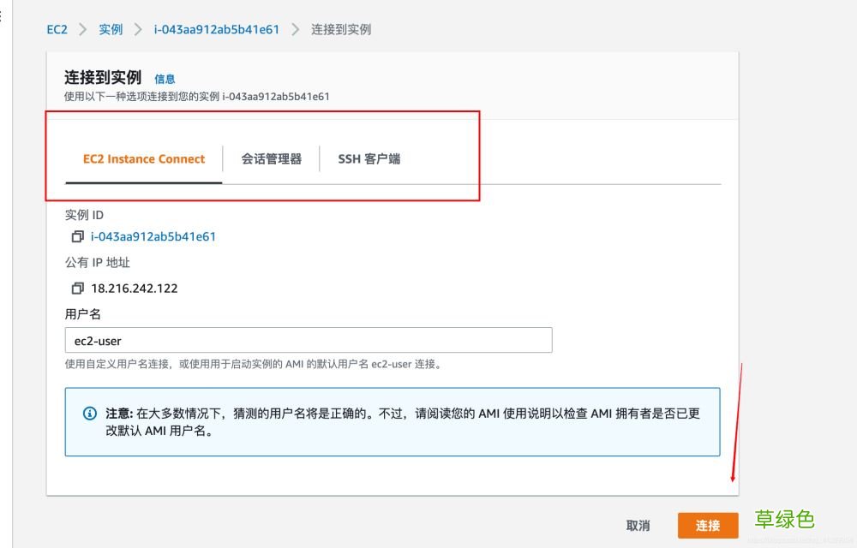
Task: Click the blue 注意 notice box
Action: click(392, 422)
